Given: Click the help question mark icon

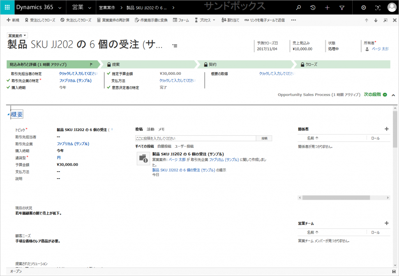Looking at the screenshot, I should click(378, 7).
